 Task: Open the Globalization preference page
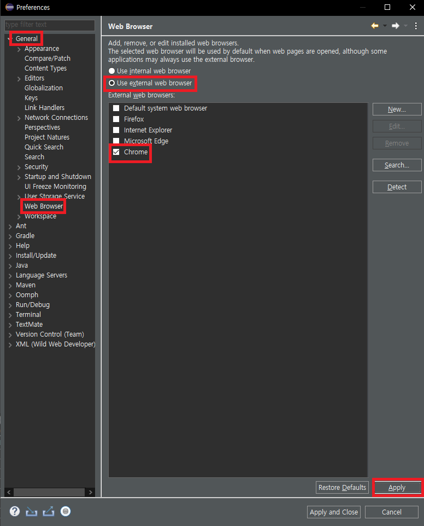click(44, 88)
